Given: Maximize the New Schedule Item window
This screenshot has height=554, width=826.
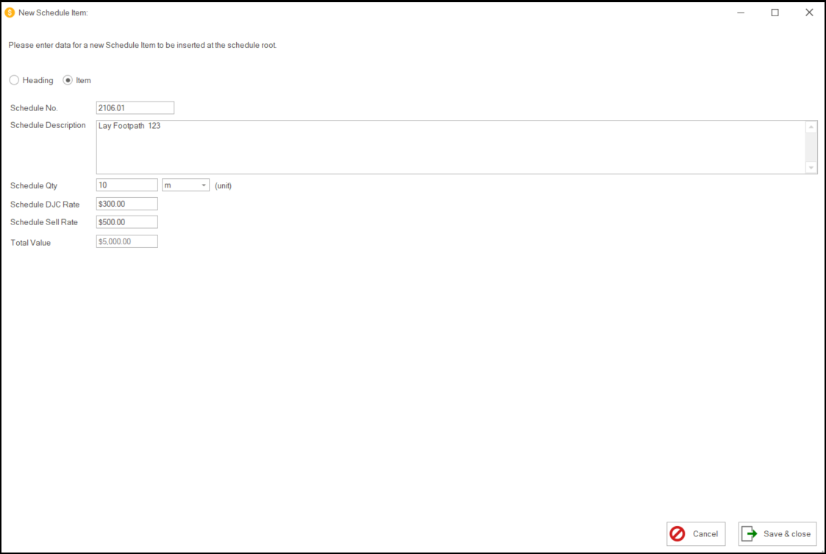Looking at the screenshot, I should coord(775,12).
